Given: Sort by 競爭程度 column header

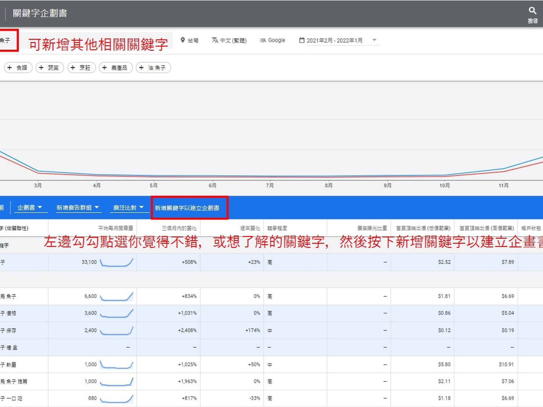Looking at the screenshot, I should coord(277,228).
